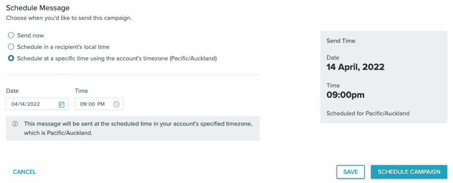453x183 pixels.
Task: Click the 'Send now' option label text
Action: tap(31, 35)
